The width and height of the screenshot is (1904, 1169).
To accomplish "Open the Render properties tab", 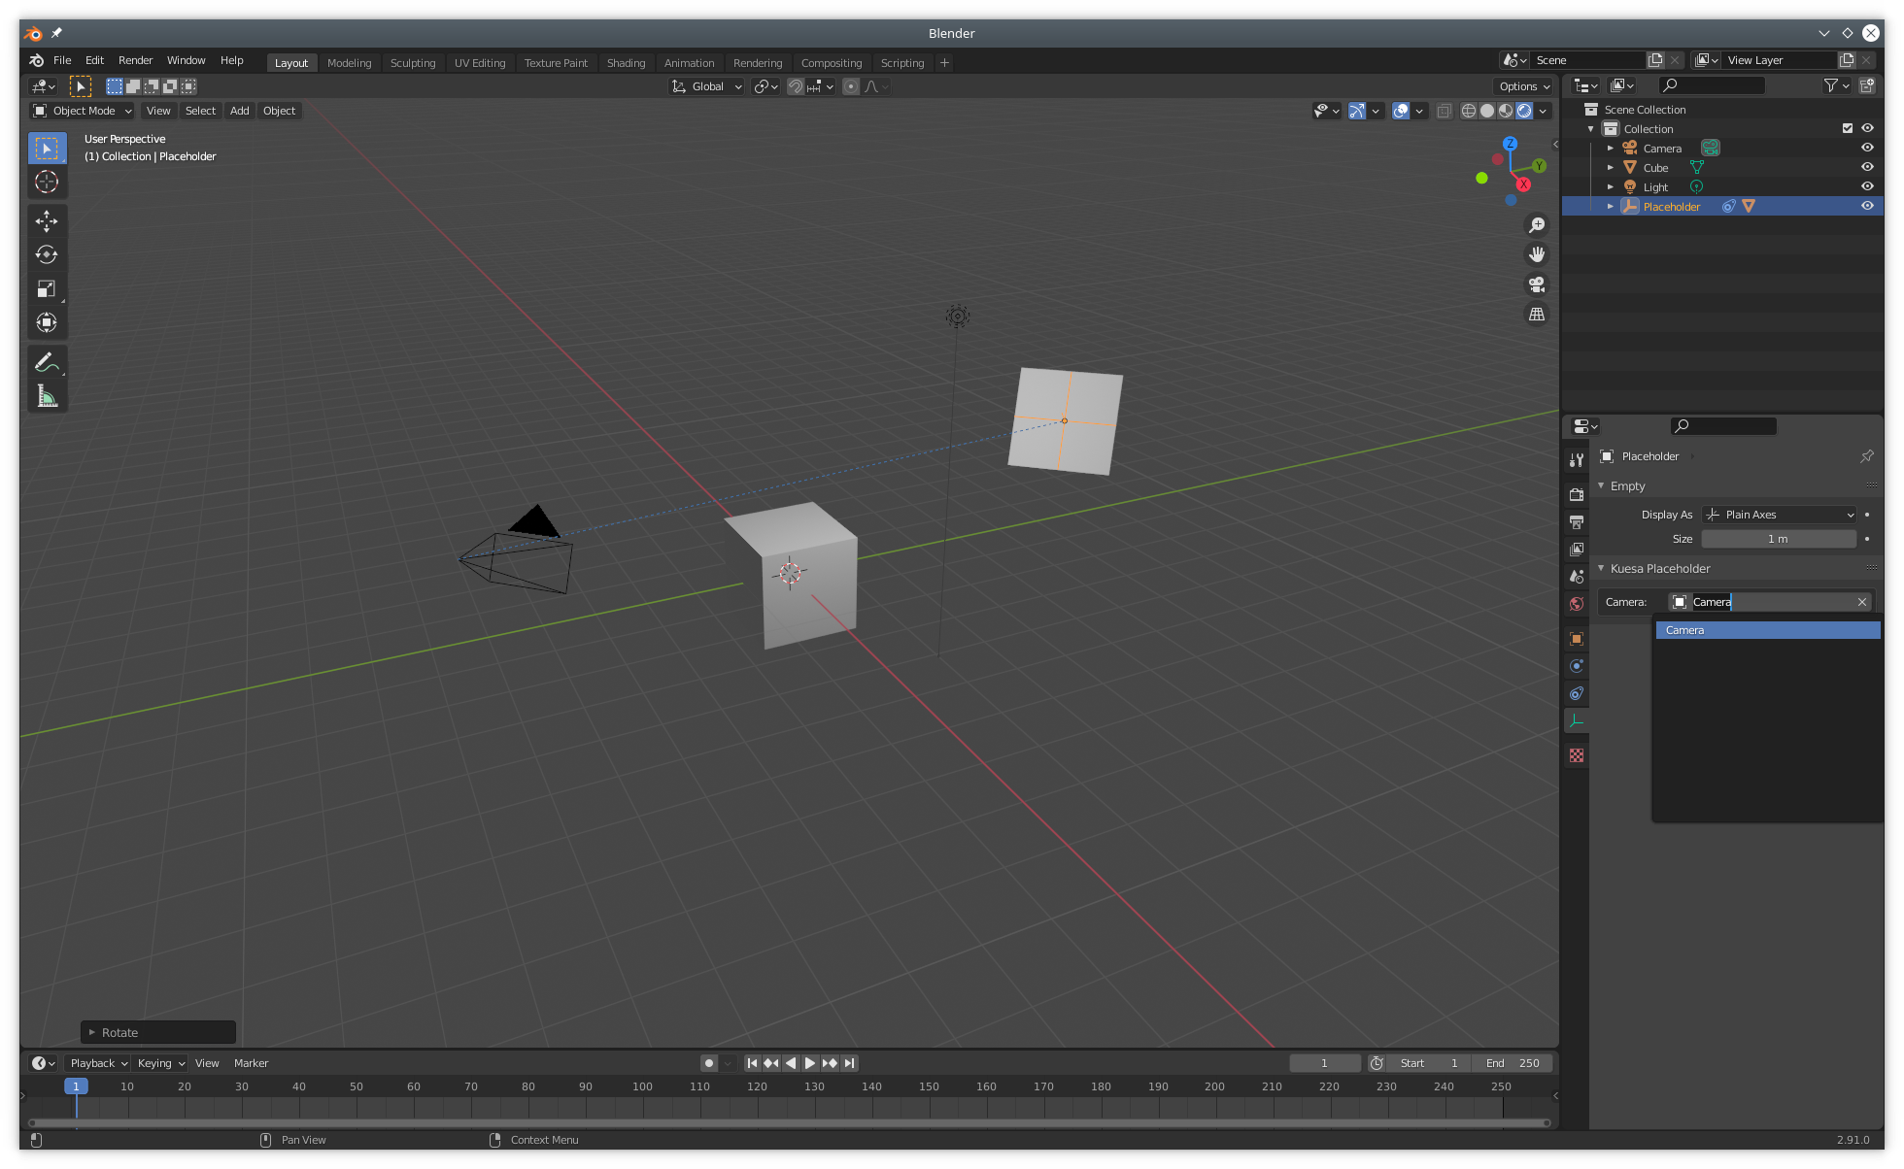I will (1577, 495).
